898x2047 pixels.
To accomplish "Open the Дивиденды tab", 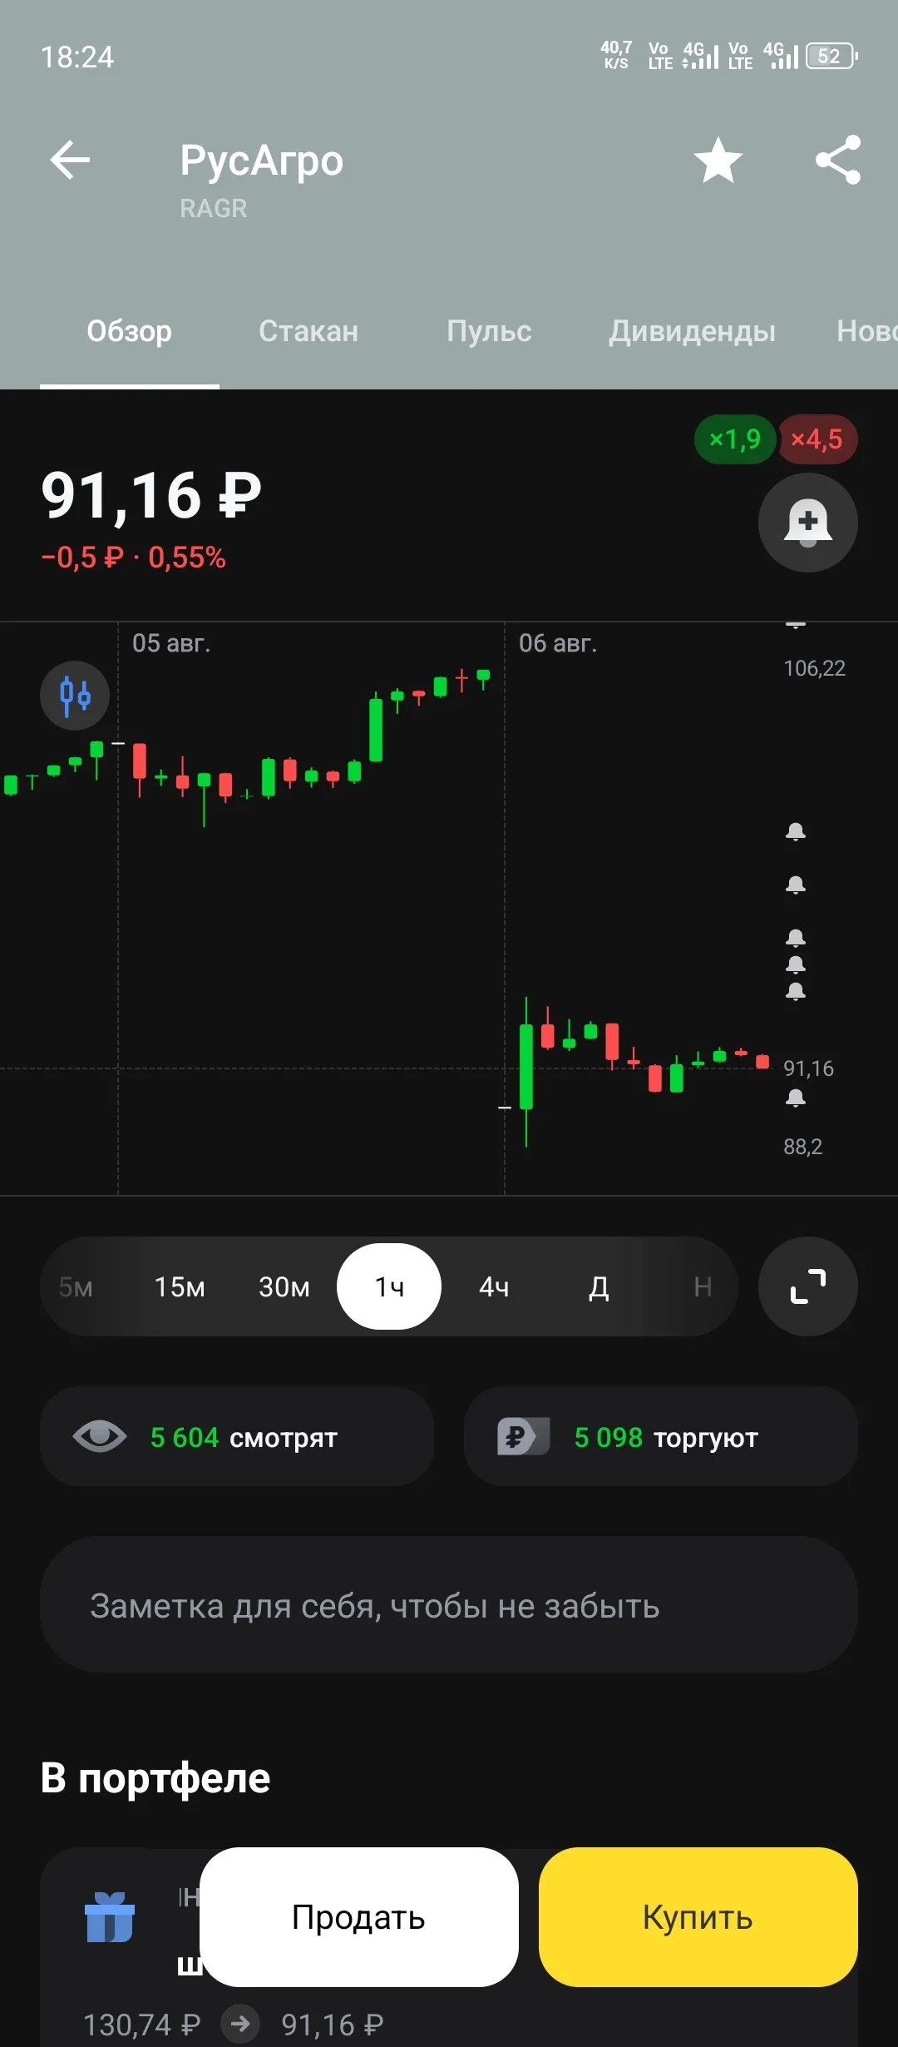I will 692,331.
